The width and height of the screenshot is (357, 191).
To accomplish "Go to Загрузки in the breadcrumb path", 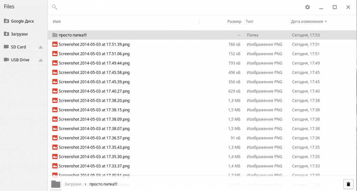I will pos(73,184).
